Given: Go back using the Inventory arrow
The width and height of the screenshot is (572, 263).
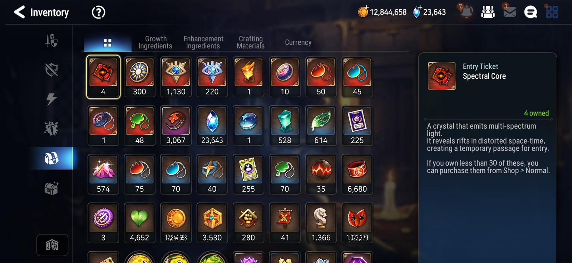Looking at the screenshot, I should [x=19, y=12].
